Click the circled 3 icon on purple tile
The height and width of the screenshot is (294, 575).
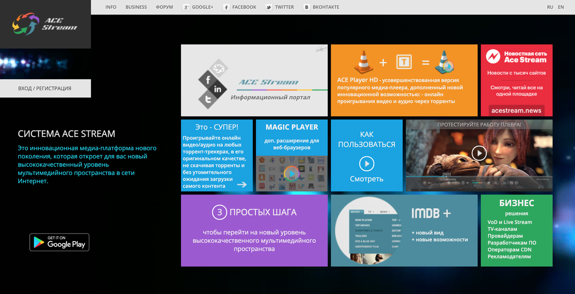tap(219, 212)
